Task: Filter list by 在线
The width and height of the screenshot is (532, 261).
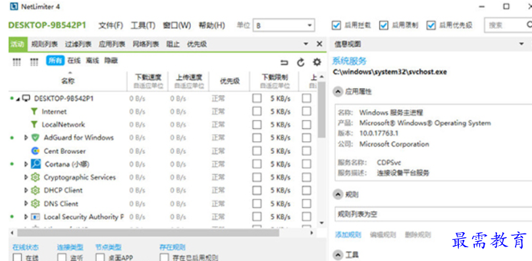Action: point(74,60)
